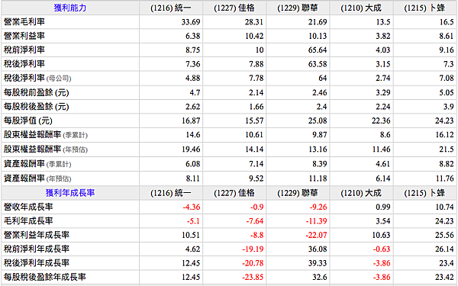Select (1227) 佳格 header in 獲利年成長率 row
Screen dimensions: 458x286
(234, 193)
